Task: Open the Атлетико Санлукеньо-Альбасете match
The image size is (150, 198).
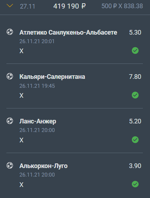Action: tap(68, 32)
